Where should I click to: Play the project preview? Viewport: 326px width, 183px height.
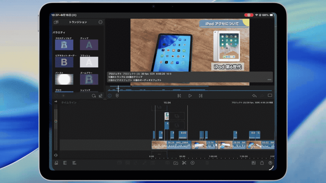pos(190,96)
